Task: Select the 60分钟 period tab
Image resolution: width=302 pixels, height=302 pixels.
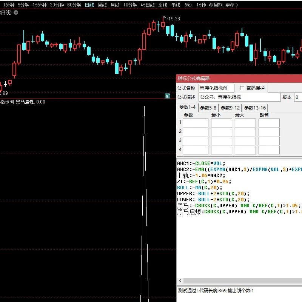Action: pyautogui.click(x=74, y=5)
